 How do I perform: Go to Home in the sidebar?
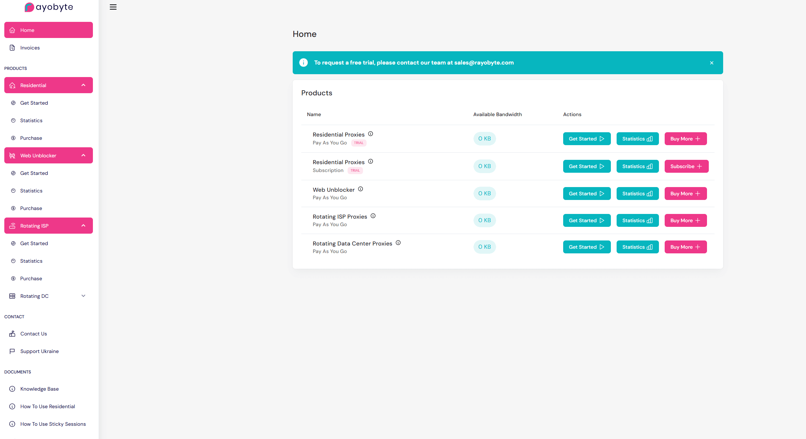[48, 30]
